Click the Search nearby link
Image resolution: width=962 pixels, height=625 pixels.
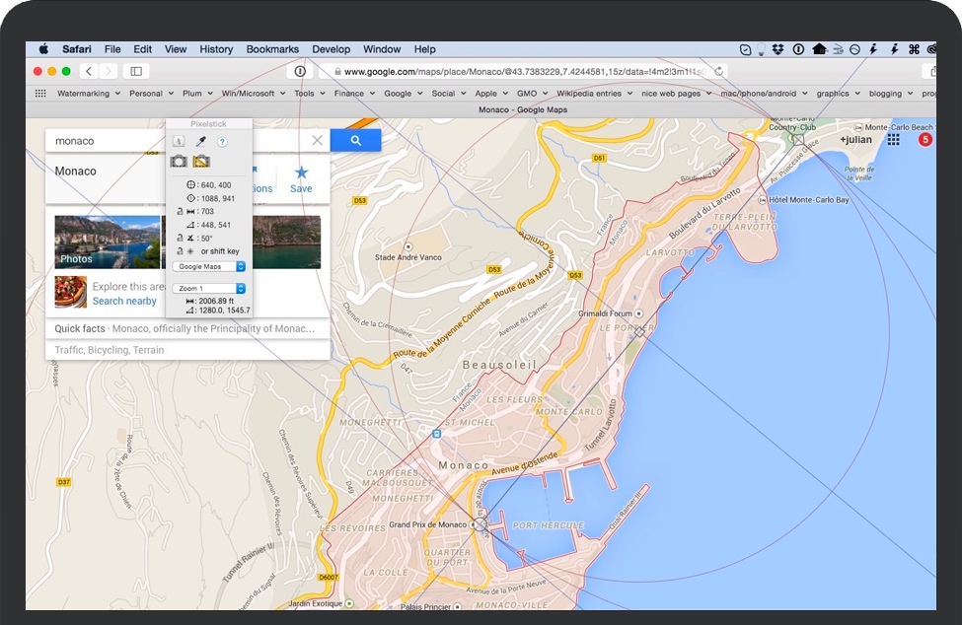point(124,301)
